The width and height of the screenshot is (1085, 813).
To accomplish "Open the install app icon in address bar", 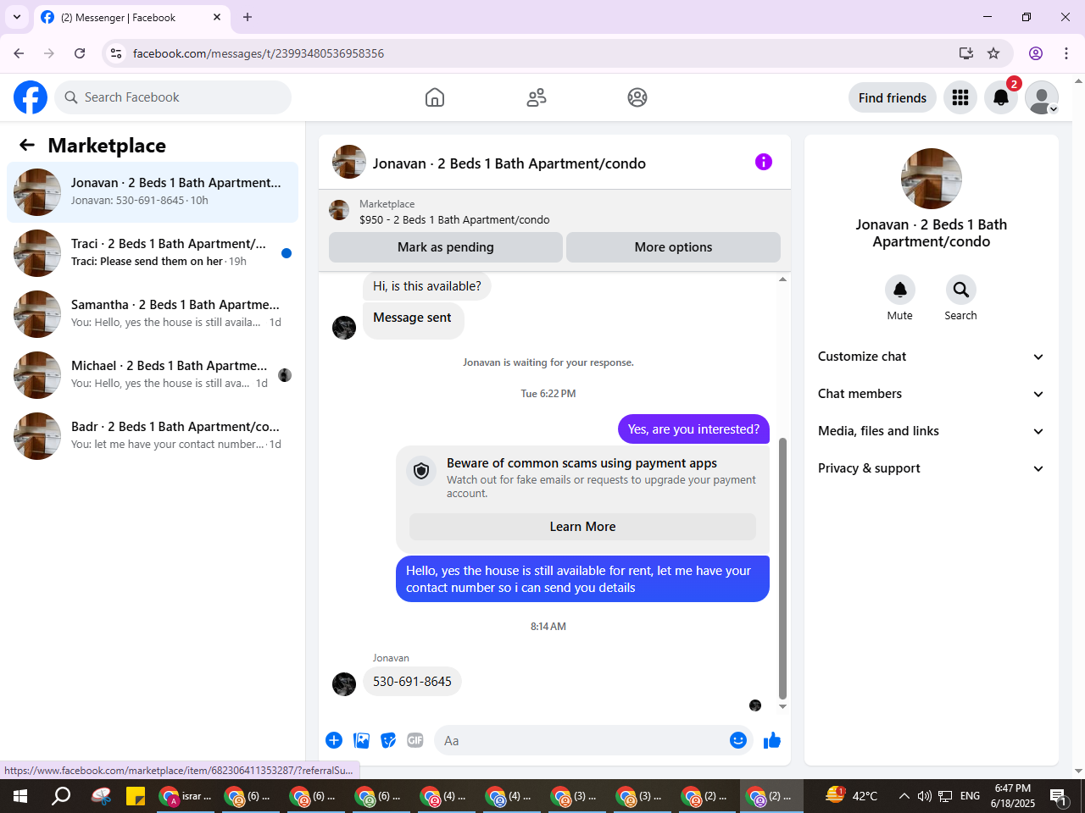I will point(965,53).
